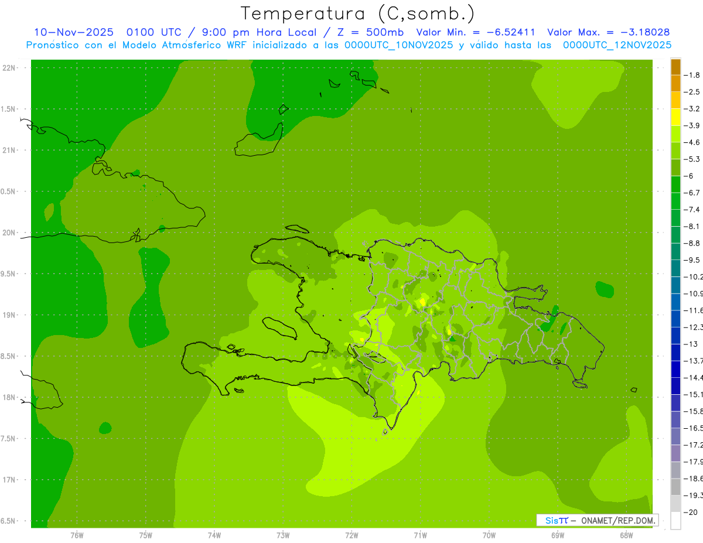
Task: Click the '71W' longitude label
Action: [x=420, y=535]
